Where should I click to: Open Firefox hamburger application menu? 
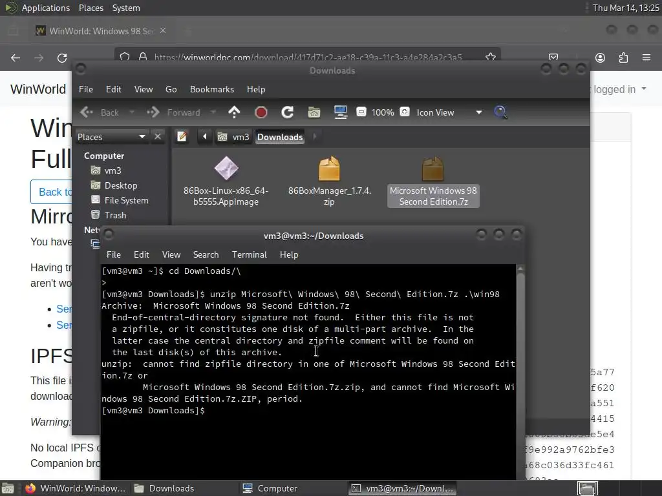pyautogui.click(x=646, y=57)
